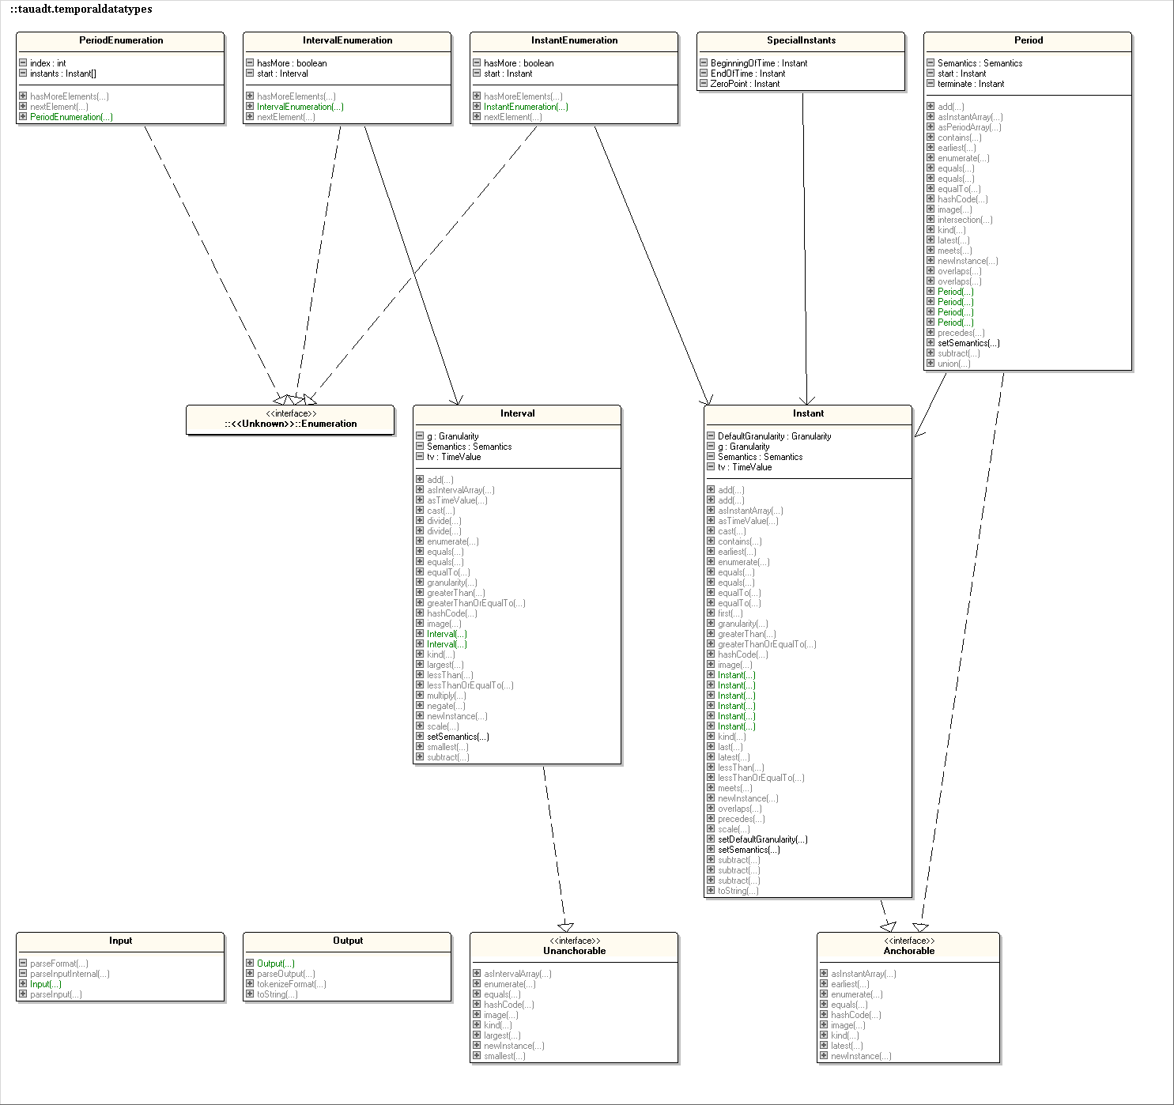Click the ::tauadt.temporaldatatypes package label
The height and width of the screenshot is (1105, 1174).
click(81, 9)
